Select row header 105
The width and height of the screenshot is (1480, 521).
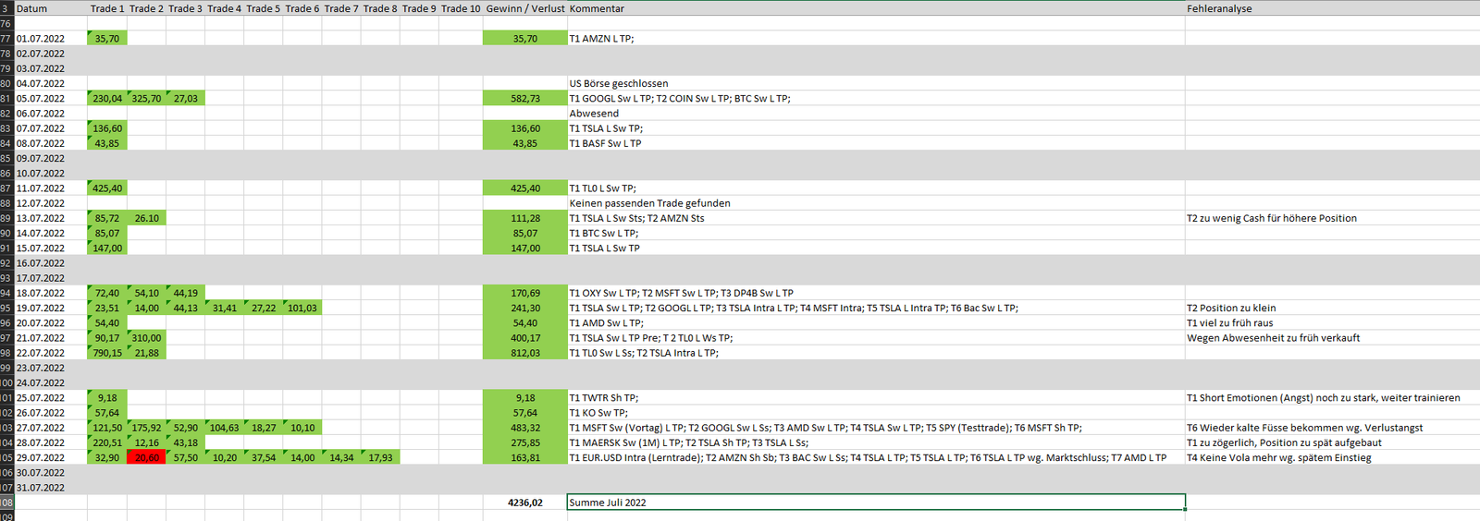tap(6, 458)
